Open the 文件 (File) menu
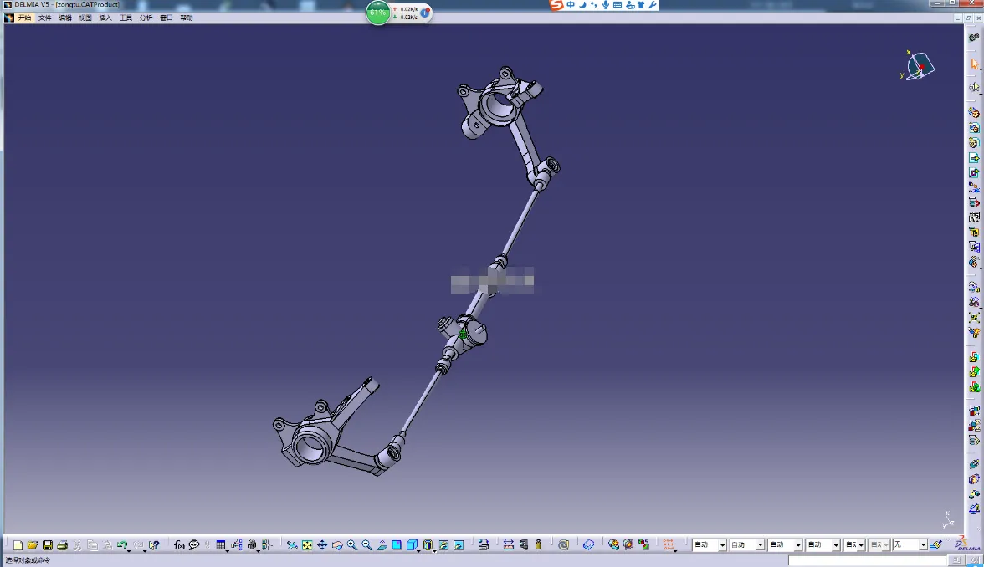Viewport: 984px width, 567px height. [x=44, y=18]
